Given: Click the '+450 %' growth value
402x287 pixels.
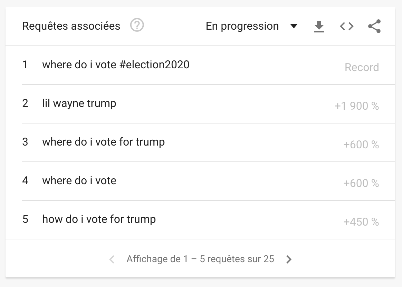Looking at the screenshot, I should coord(361,222).
